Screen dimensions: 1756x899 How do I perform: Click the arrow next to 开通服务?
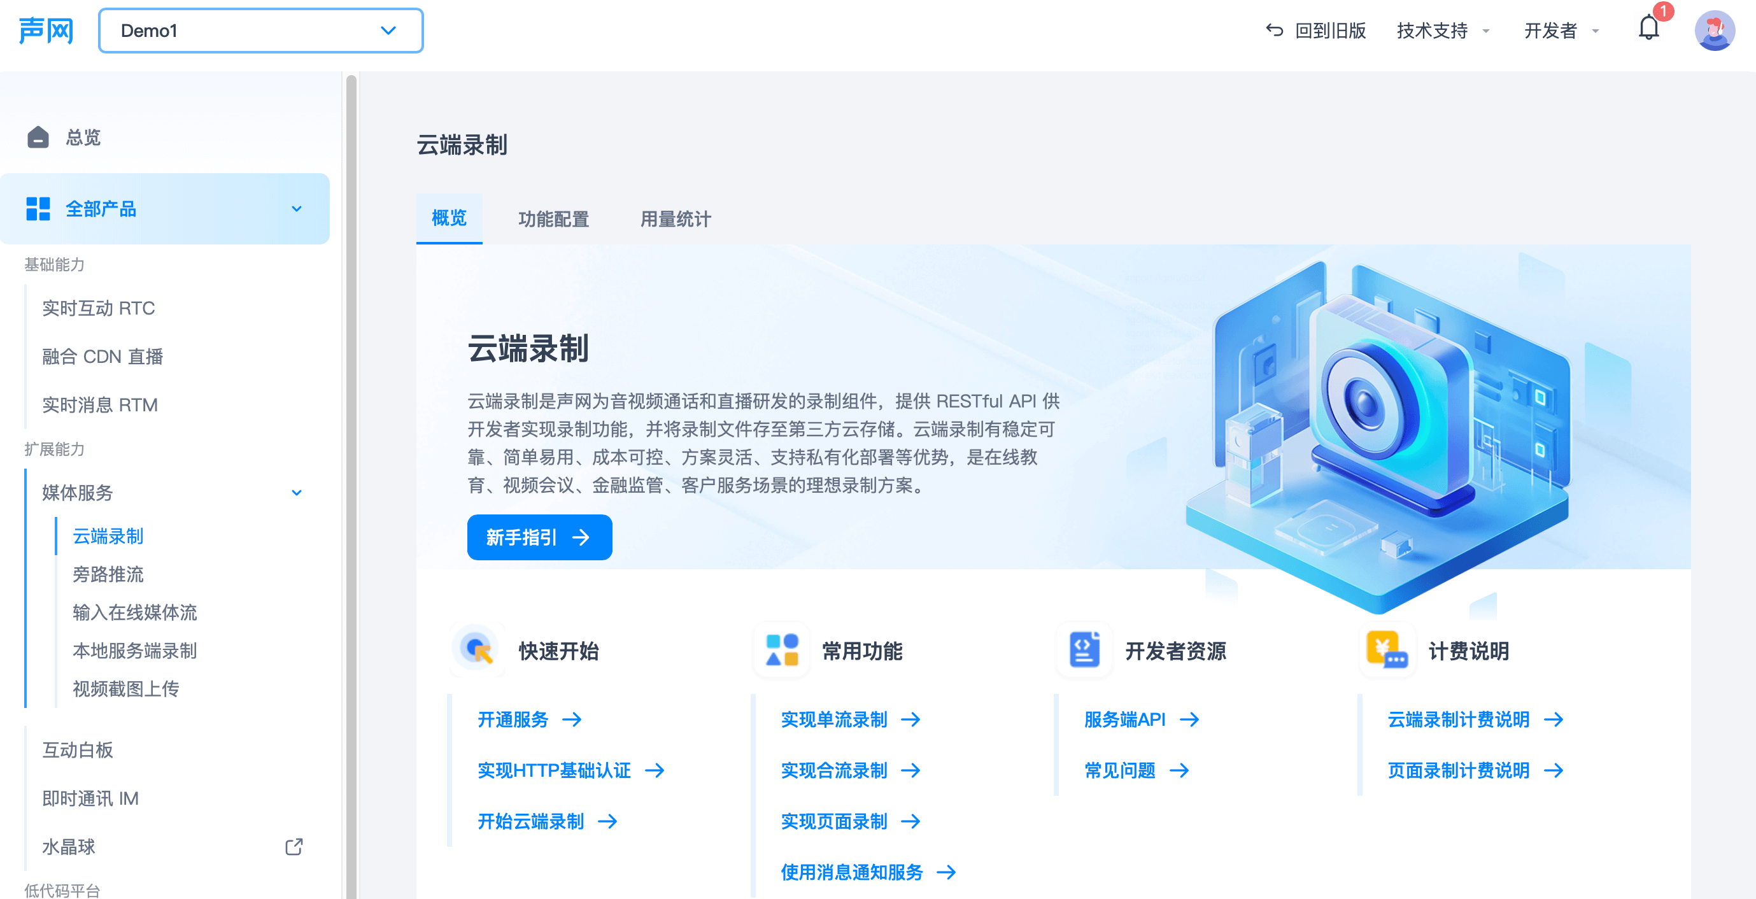[x=572, y=719]
